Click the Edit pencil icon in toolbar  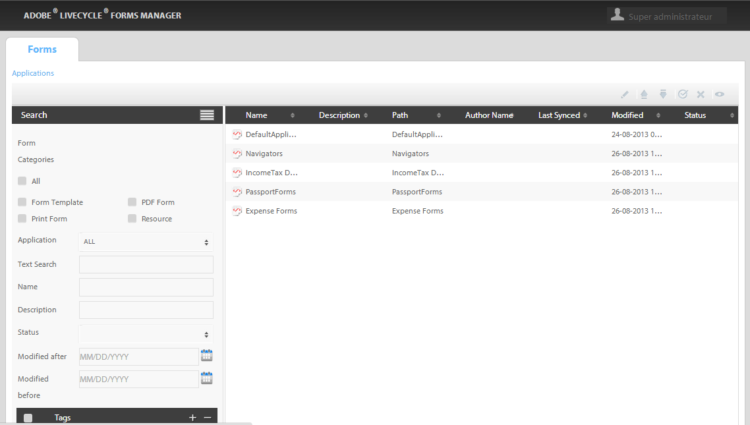[625, 94]
